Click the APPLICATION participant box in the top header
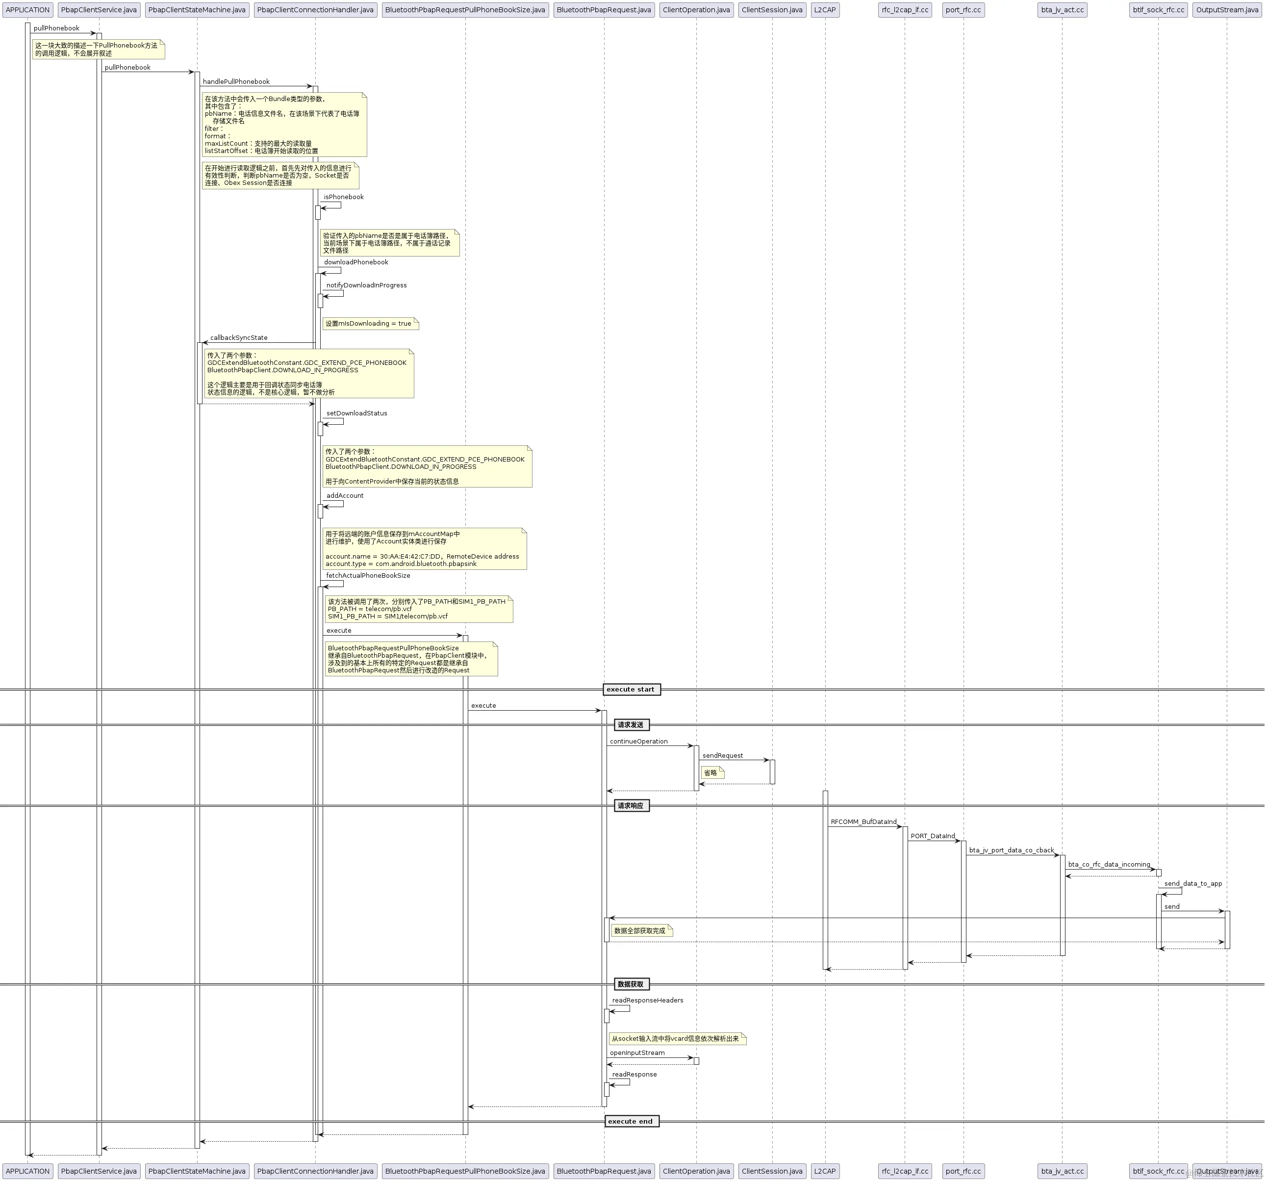This screenshot has height=1181, width=1267. point(27,9)
